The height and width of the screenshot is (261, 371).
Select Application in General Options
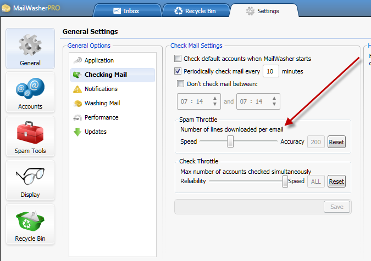coord(113,60)
